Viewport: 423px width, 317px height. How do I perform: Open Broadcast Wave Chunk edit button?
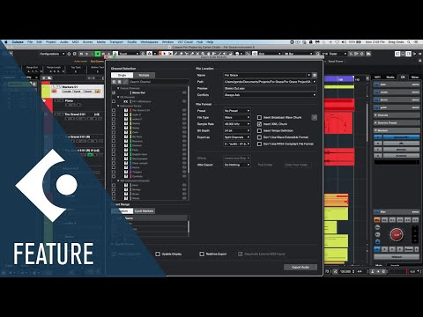(x=315, y=117)
